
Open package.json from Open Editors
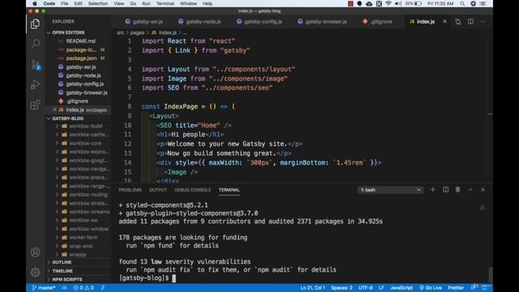pos(81,58)
